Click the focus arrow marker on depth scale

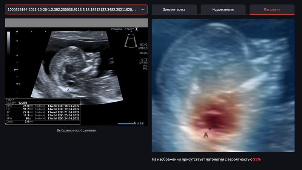pyautogui.click(x=15, y=70)
